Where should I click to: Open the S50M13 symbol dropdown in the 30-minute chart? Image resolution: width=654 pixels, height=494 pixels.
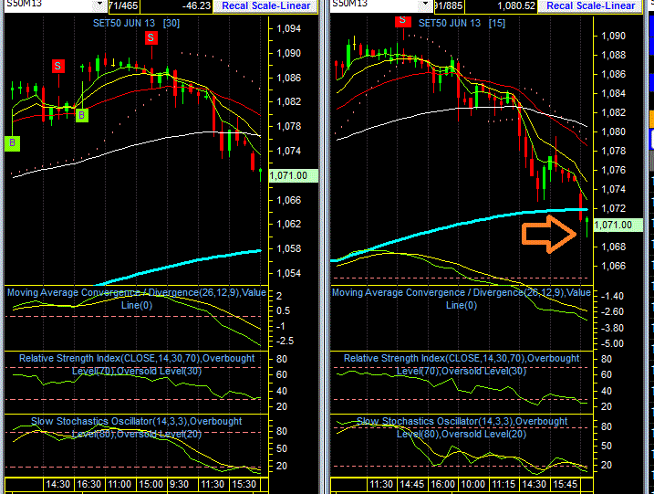pyautogui.click(x=99, y=5)
